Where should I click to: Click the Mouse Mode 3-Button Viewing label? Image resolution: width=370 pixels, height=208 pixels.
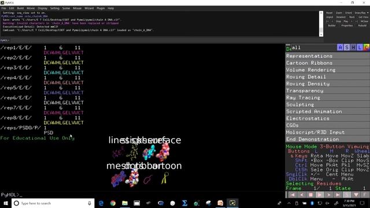(x=327, y=146)
